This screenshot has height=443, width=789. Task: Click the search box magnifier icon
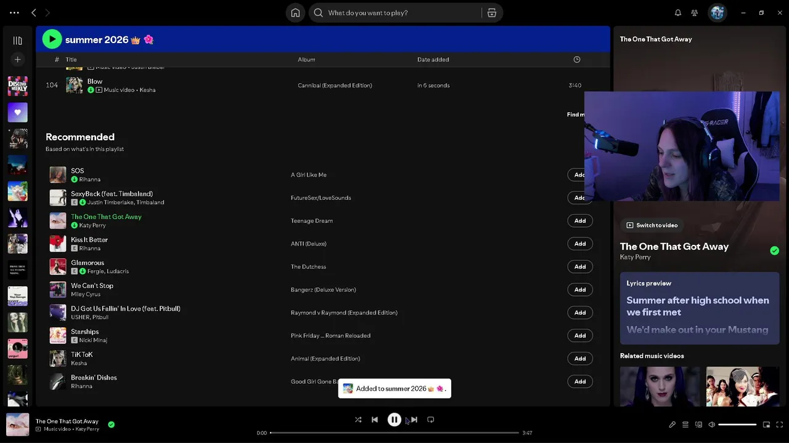pos(319,12)
